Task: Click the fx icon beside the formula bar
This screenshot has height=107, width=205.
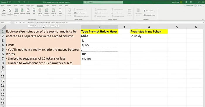Action: click(x=24, y=23)
